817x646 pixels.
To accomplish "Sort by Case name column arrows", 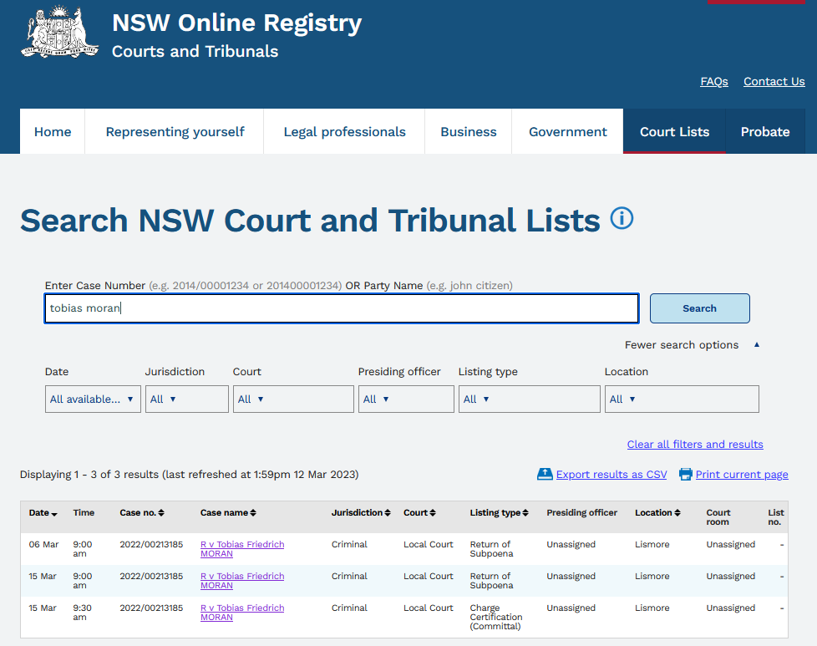I will click(x=253, y=513).
